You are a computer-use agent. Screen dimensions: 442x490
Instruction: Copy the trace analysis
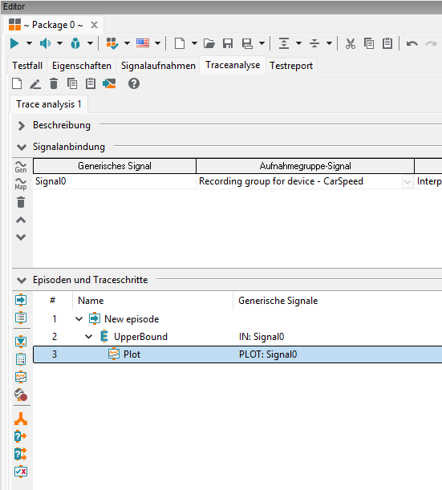pos(72,83)
